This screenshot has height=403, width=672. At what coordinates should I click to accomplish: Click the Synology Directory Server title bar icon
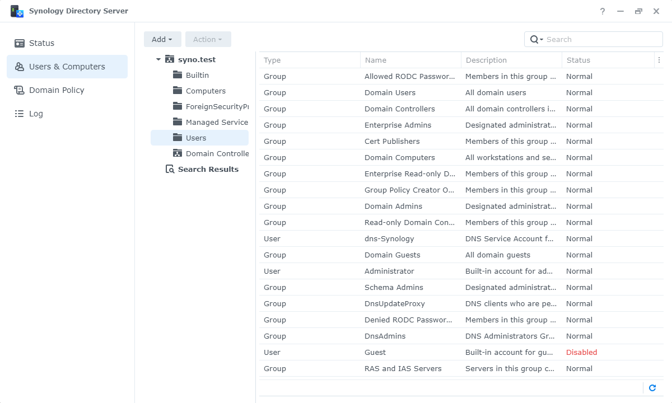click(x=17, y=10)
